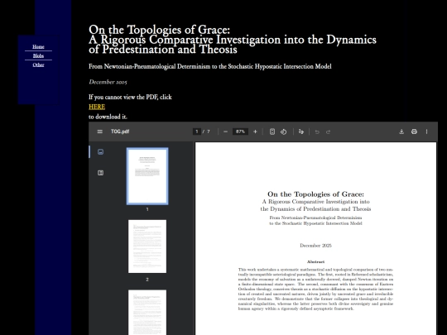Open the Home navigation link
This screenshot has width=447, height=335.
38,46
